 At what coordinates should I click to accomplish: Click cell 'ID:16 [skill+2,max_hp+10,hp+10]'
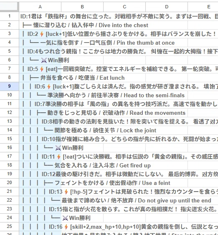(x=120, y=227)
